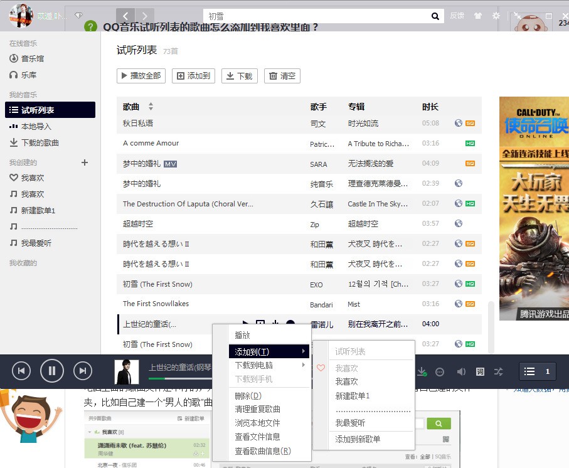Open 下载的歌曲 in the sidebar

34,142
